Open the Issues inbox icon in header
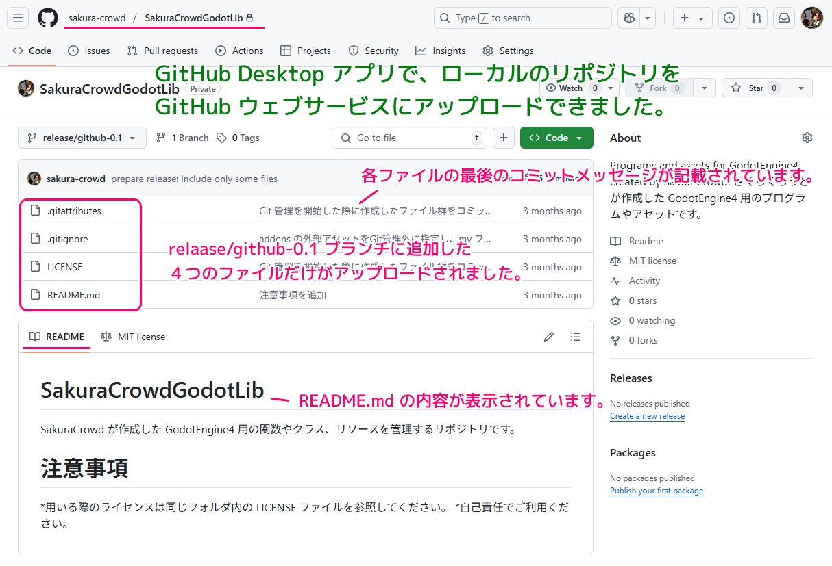Image resolution: width=832 pixels, height=566 pixels. (729, 18)
